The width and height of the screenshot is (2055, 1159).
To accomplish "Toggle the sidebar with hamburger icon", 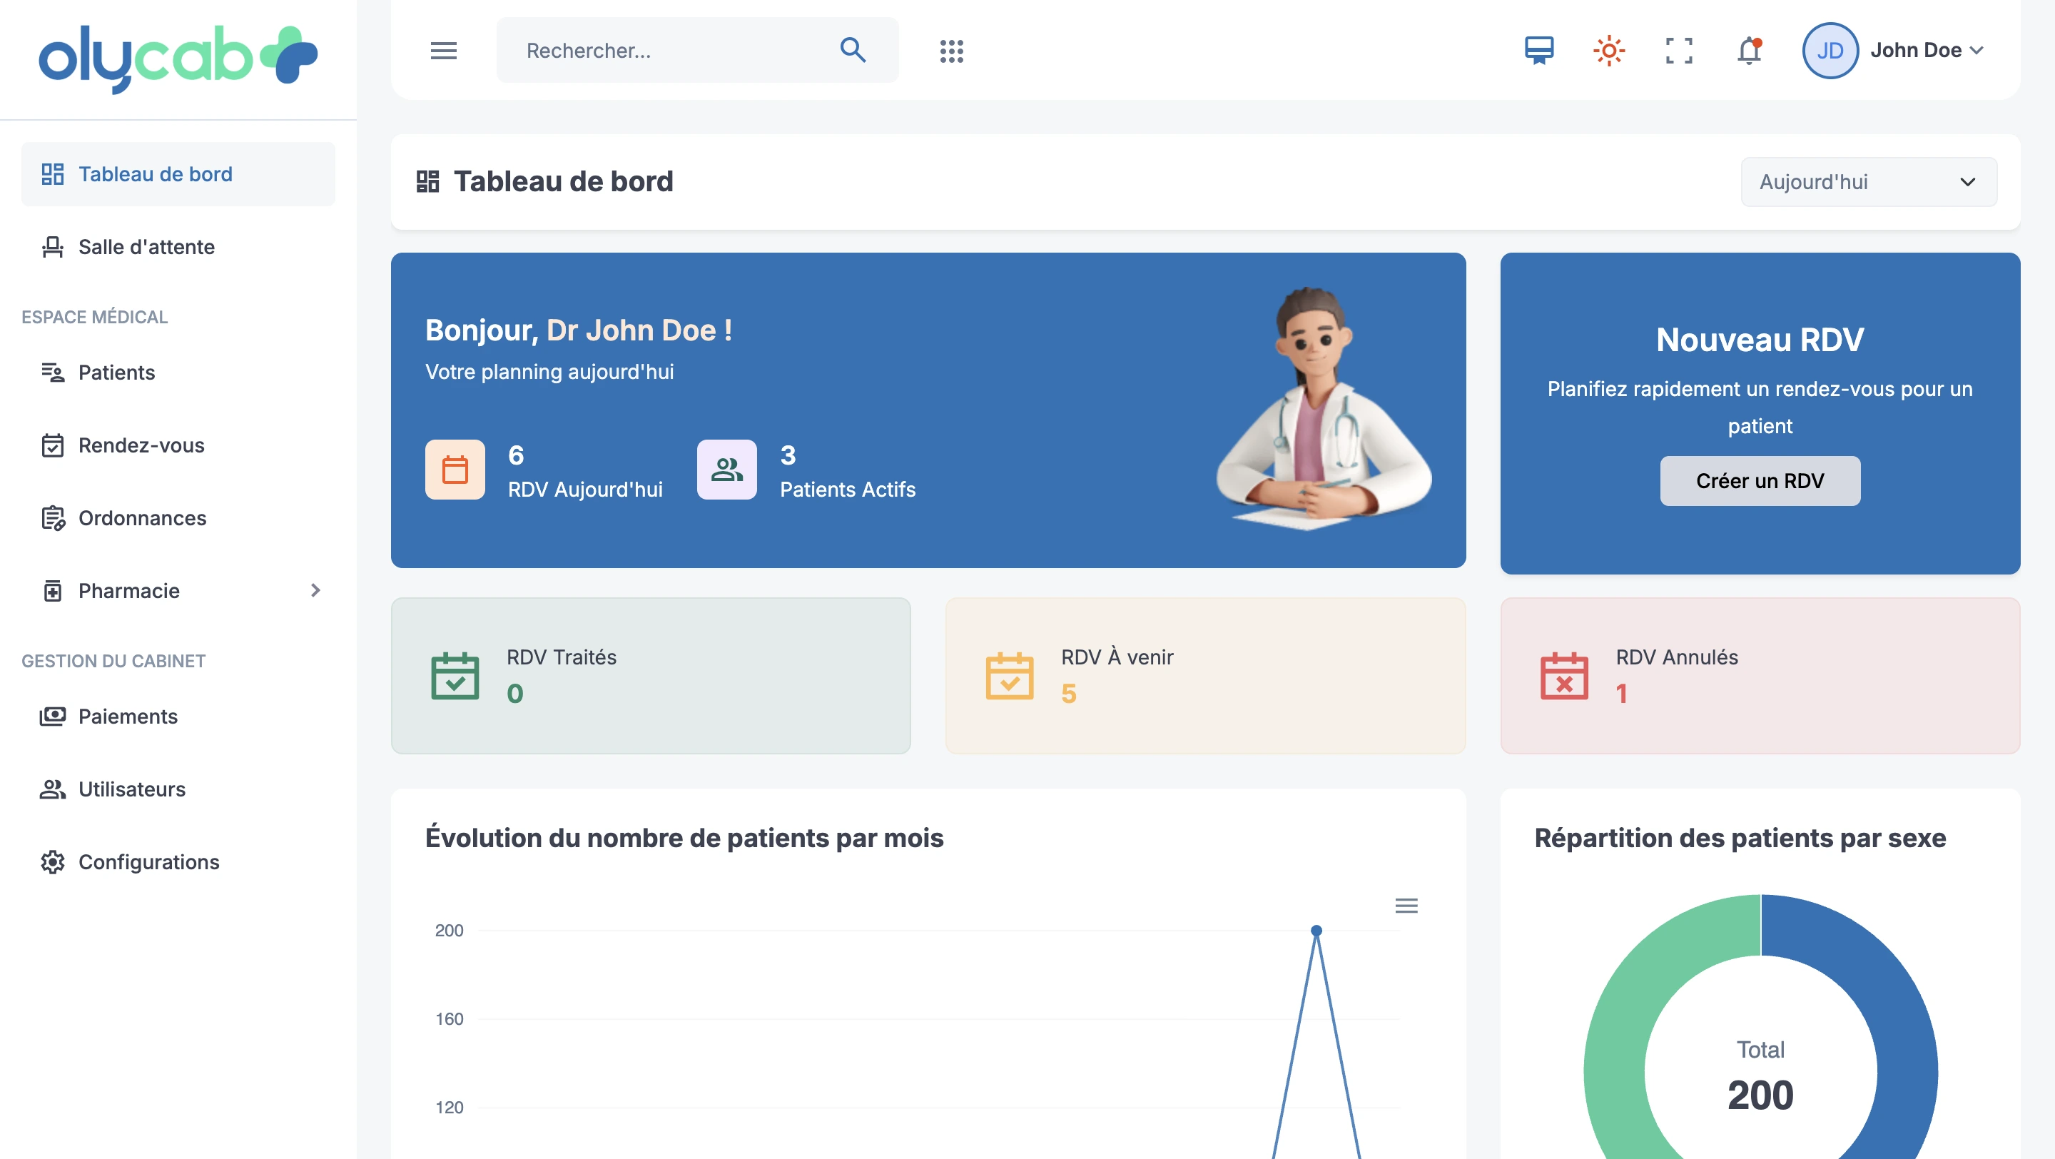I will [445, 50].
